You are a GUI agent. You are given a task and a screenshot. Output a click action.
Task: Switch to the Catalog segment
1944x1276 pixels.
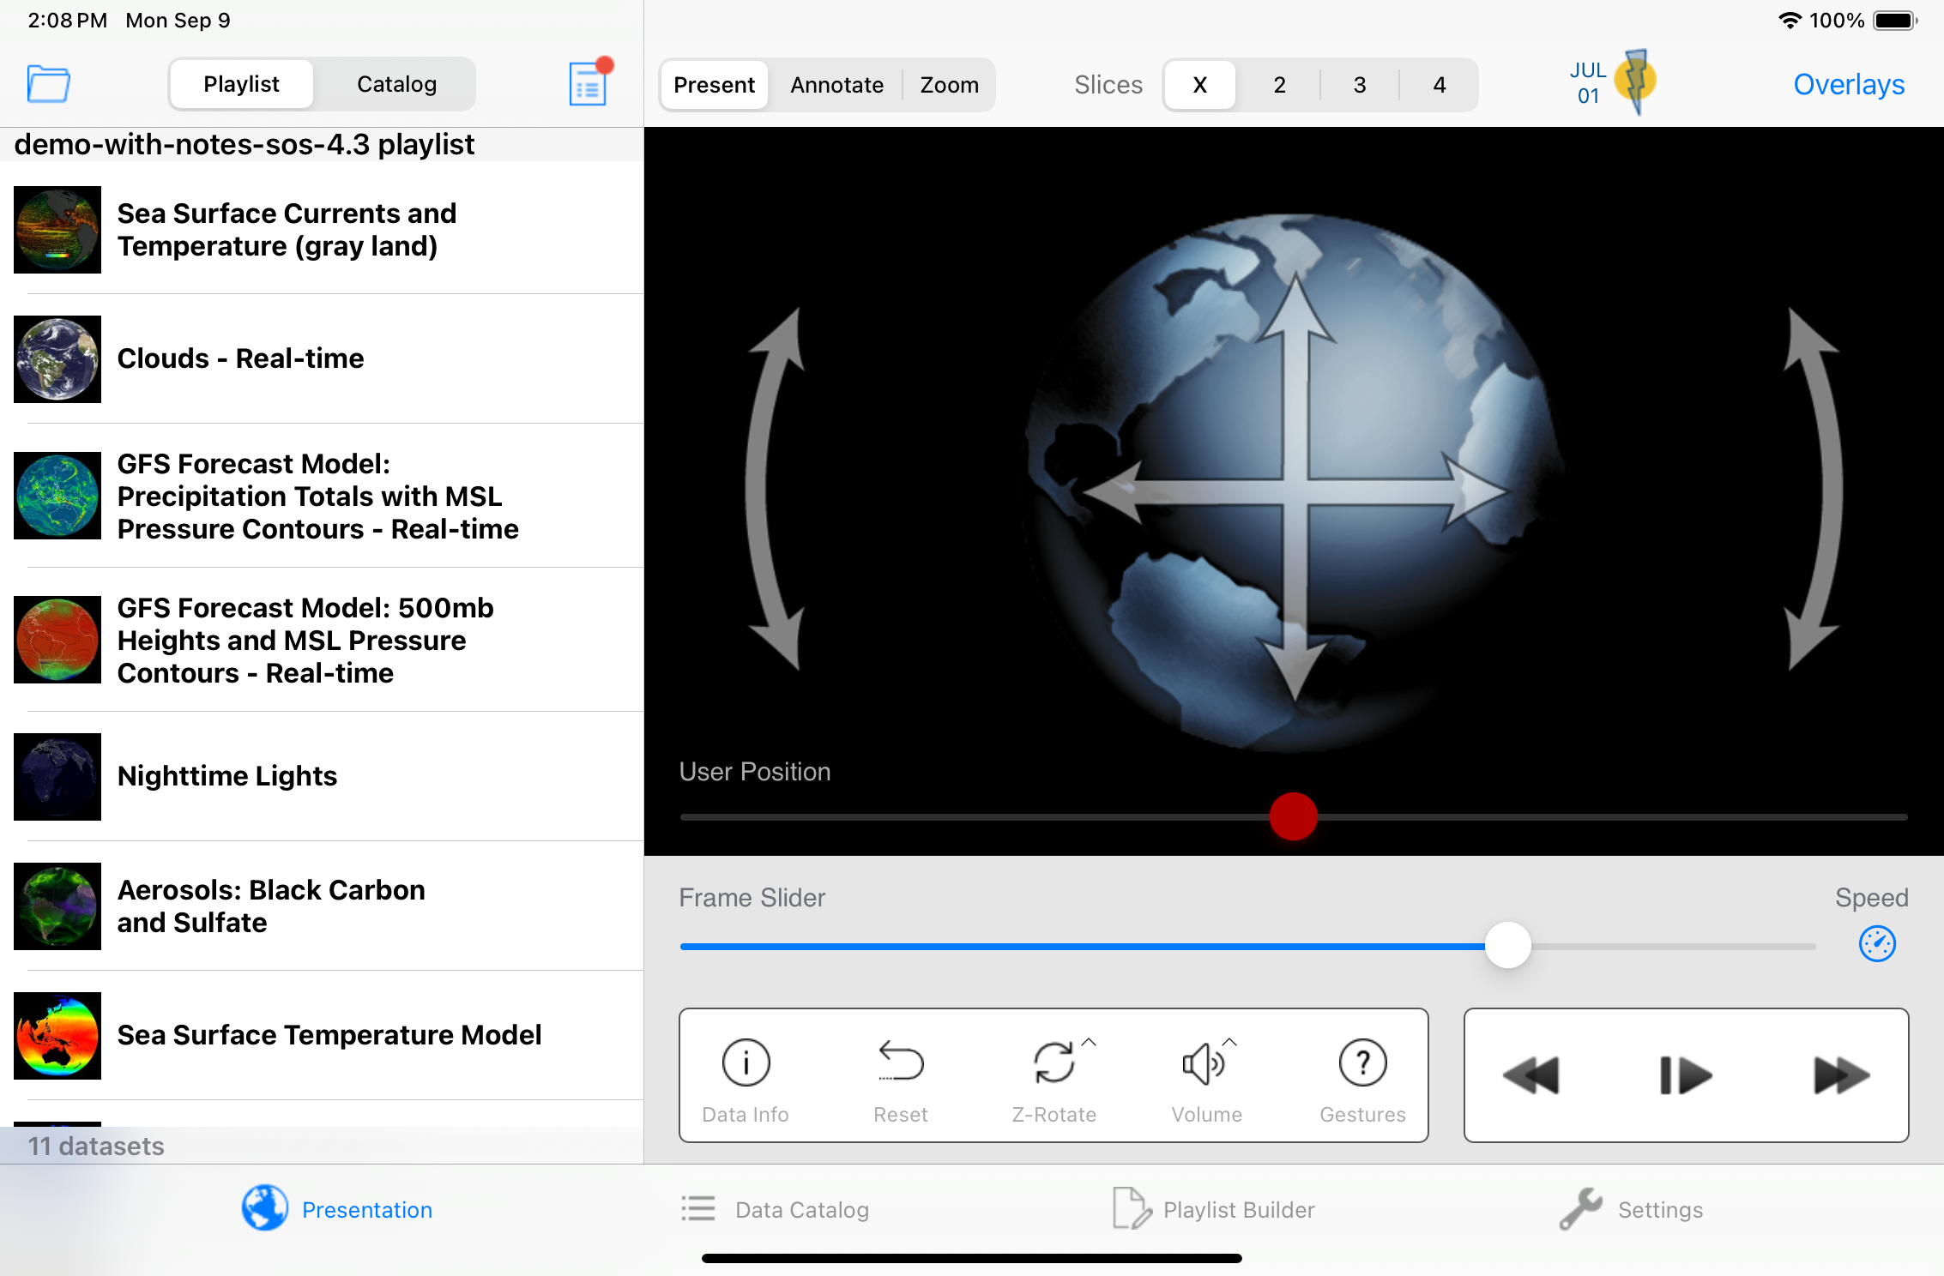pyautogui.click(x=396, y=84)
